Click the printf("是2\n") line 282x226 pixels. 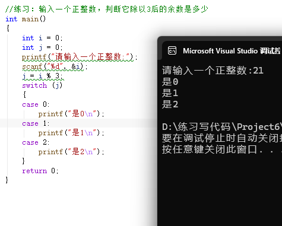(x=71, y=152)
